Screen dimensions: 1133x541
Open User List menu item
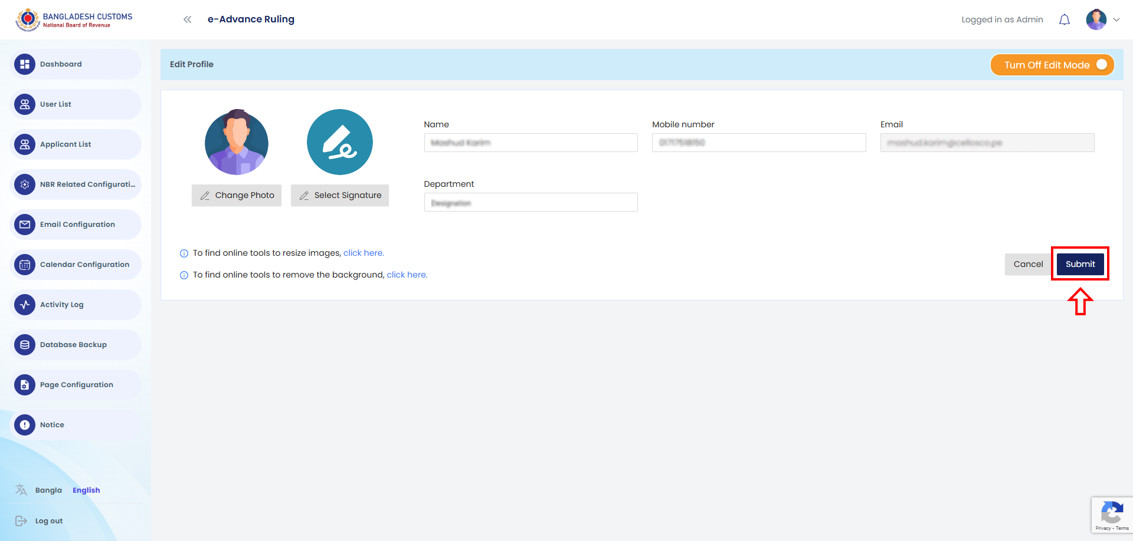point(76,104)
